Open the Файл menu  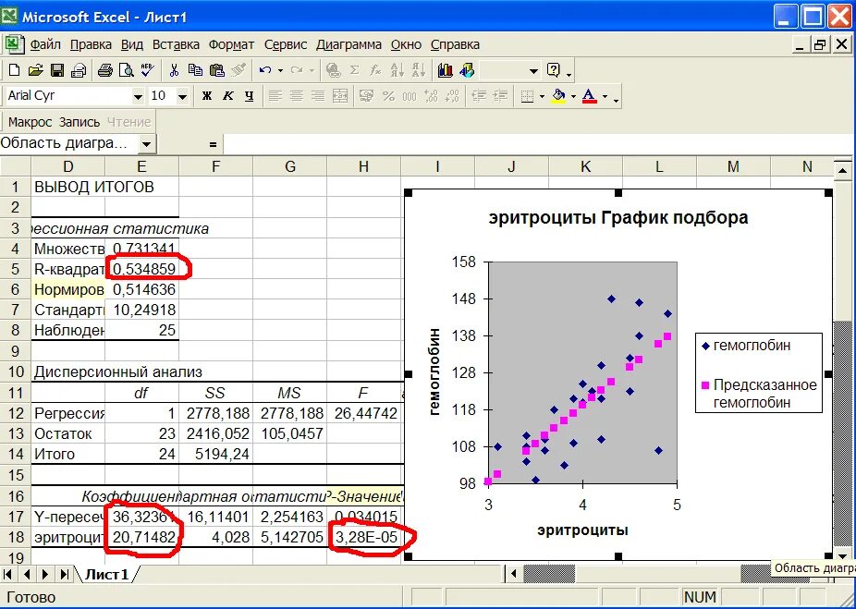click(45, 44)
